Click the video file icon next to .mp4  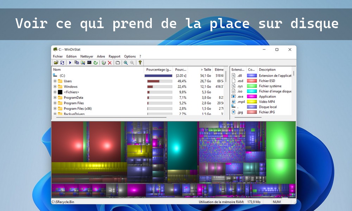click(x=233, y=102)
